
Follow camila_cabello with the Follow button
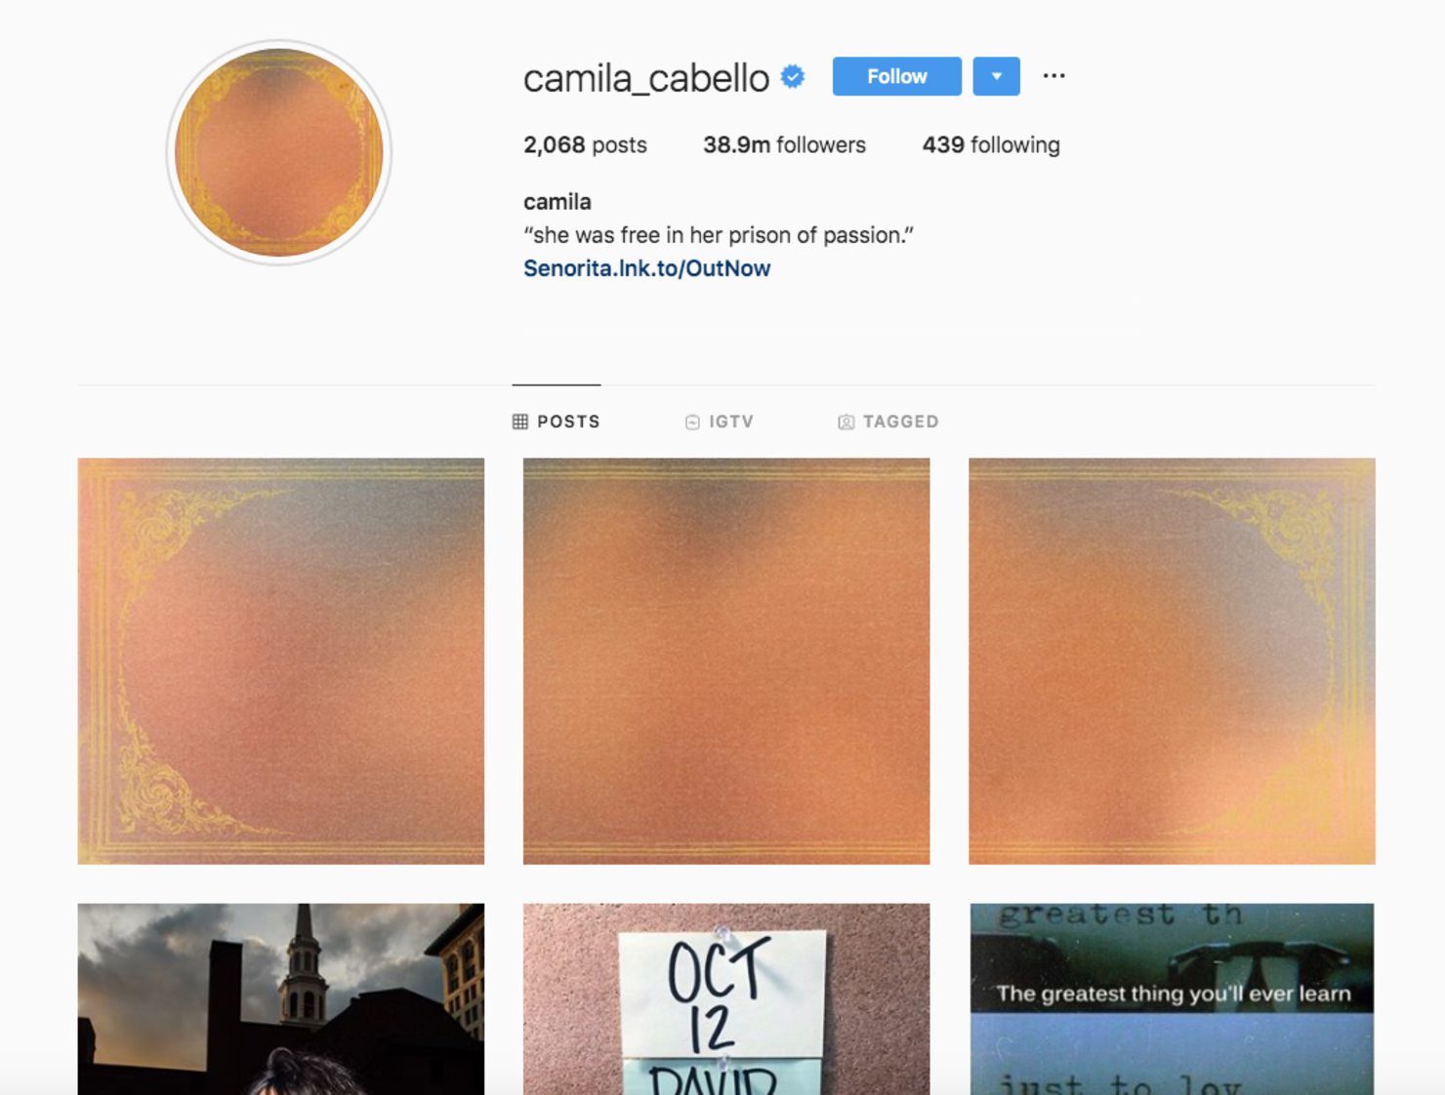(x=896, y=76)
